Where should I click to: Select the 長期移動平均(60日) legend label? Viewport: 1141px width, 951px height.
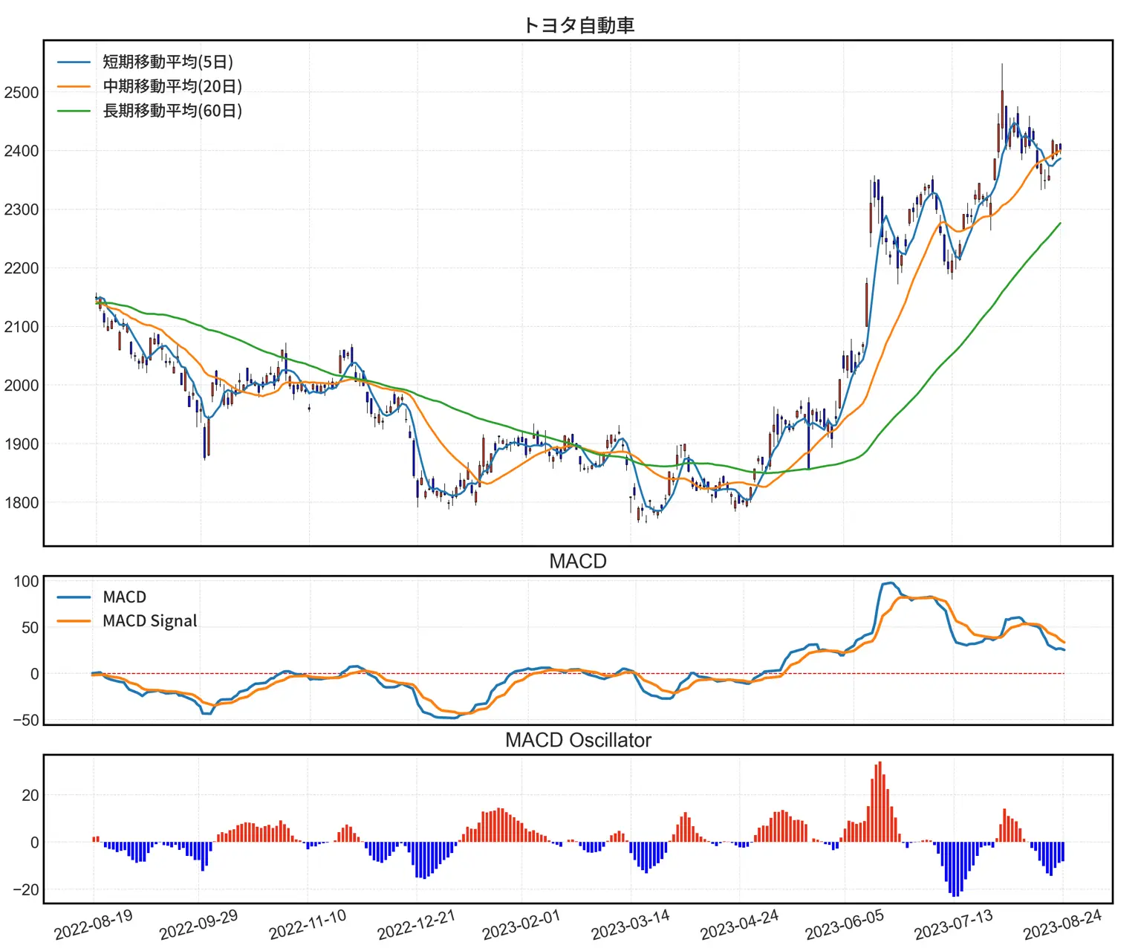pyautogui.click(x=172, y=111)
